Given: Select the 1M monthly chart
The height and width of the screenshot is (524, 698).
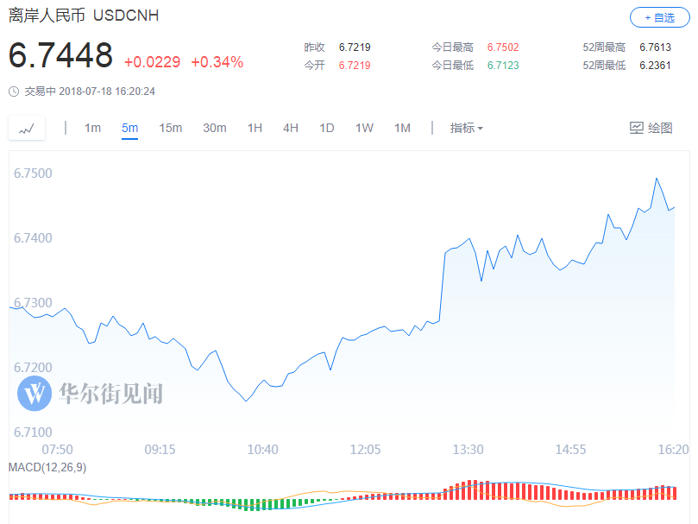Looking at the screenshot, I should click(x=402, y=128).
